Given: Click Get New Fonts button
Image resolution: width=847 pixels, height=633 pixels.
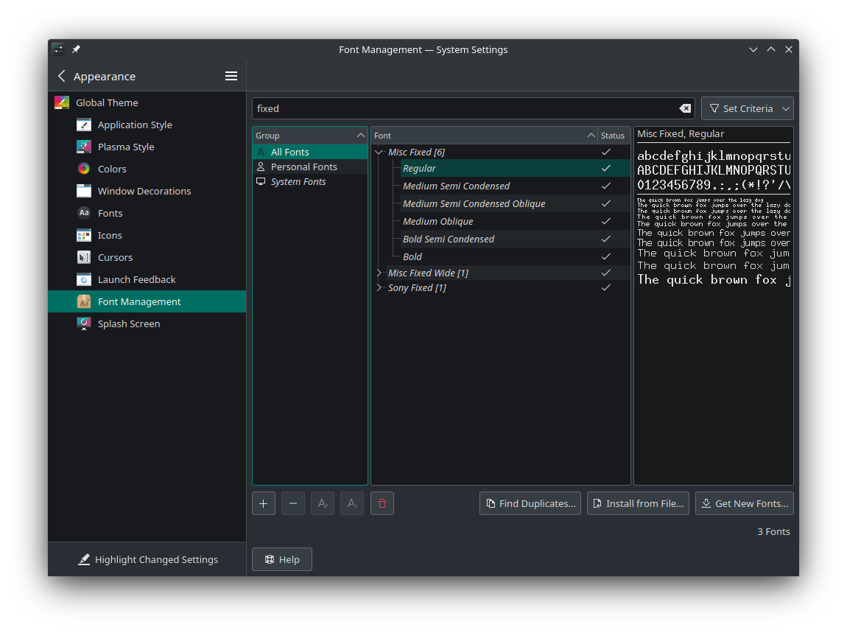Looking at the screenshot, I should point(745,504).
